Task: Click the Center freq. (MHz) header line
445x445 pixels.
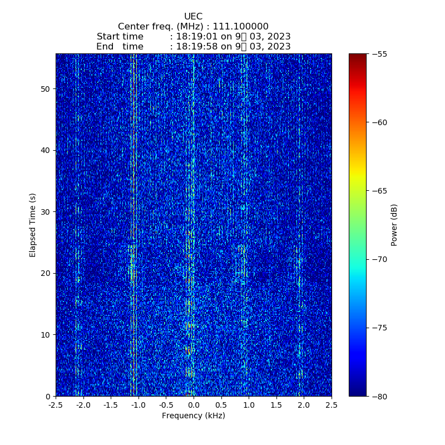Action: pos(193,27)
